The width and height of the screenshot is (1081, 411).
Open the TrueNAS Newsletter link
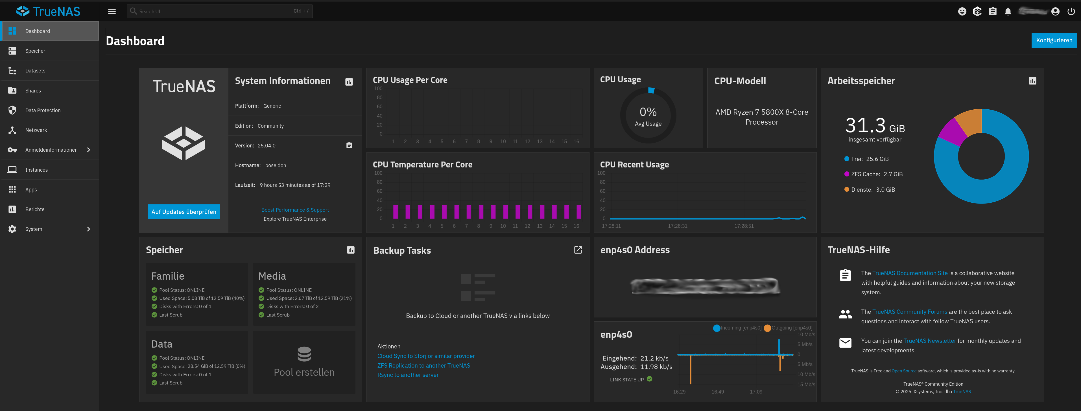(x=929, y=341)
